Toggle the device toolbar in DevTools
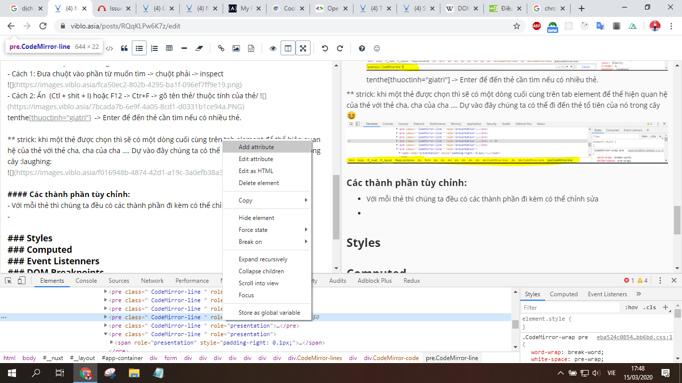 [21, 281]
